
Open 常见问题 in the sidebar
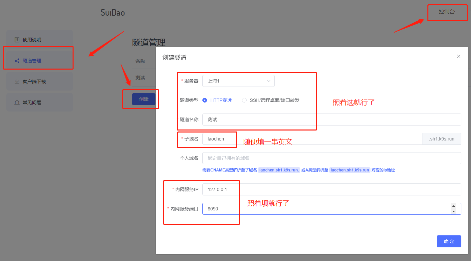(40, 103)
